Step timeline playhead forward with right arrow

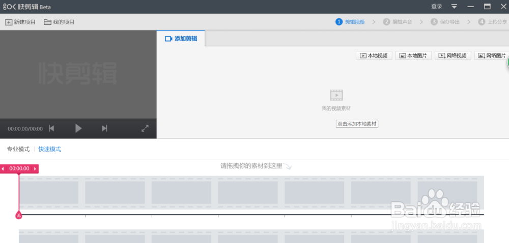click(x=35, y=168)
